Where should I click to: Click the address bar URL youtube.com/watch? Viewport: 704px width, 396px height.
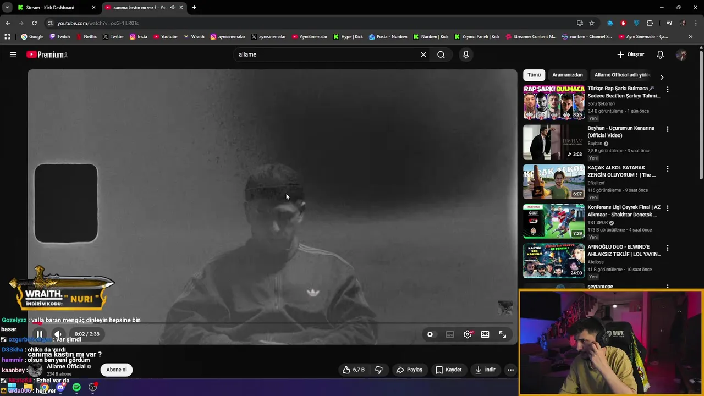98,23
